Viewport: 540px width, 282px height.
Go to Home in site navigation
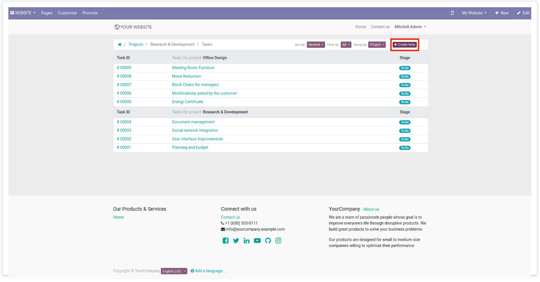click(x=361, y=27)
